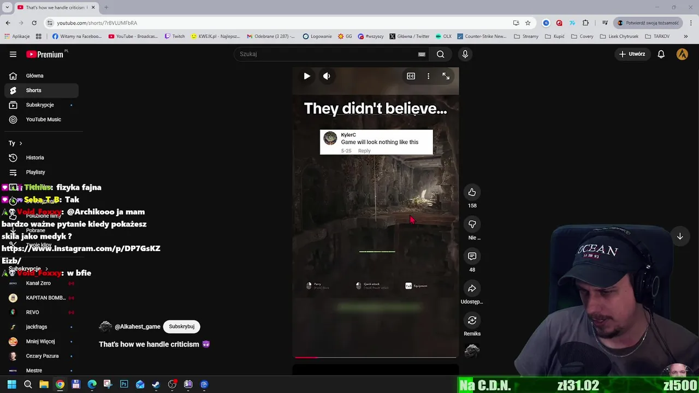Click the youtube.com address bar
The image size is (699, 393).
(279, 23)
